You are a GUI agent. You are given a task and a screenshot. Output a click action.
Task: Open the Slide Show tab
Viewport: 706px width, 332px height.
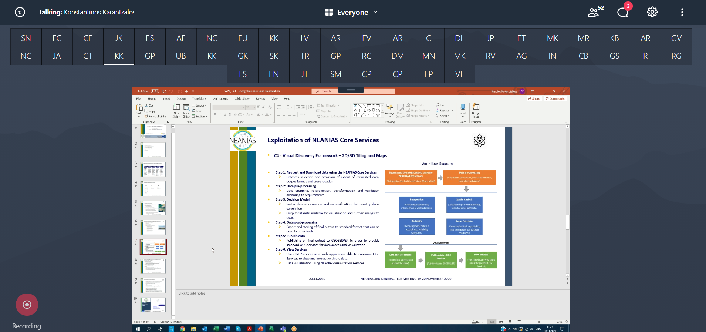point(242,99)
